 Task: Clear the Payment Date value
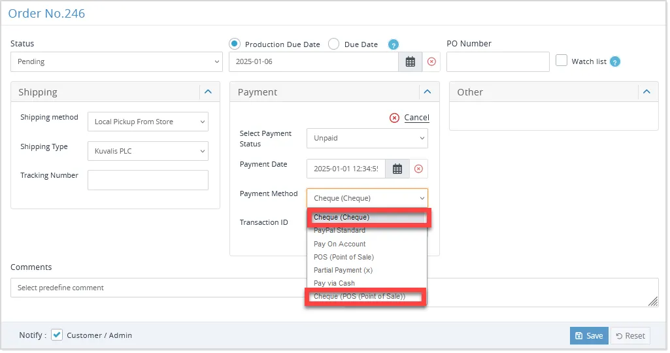click(419, 169)
